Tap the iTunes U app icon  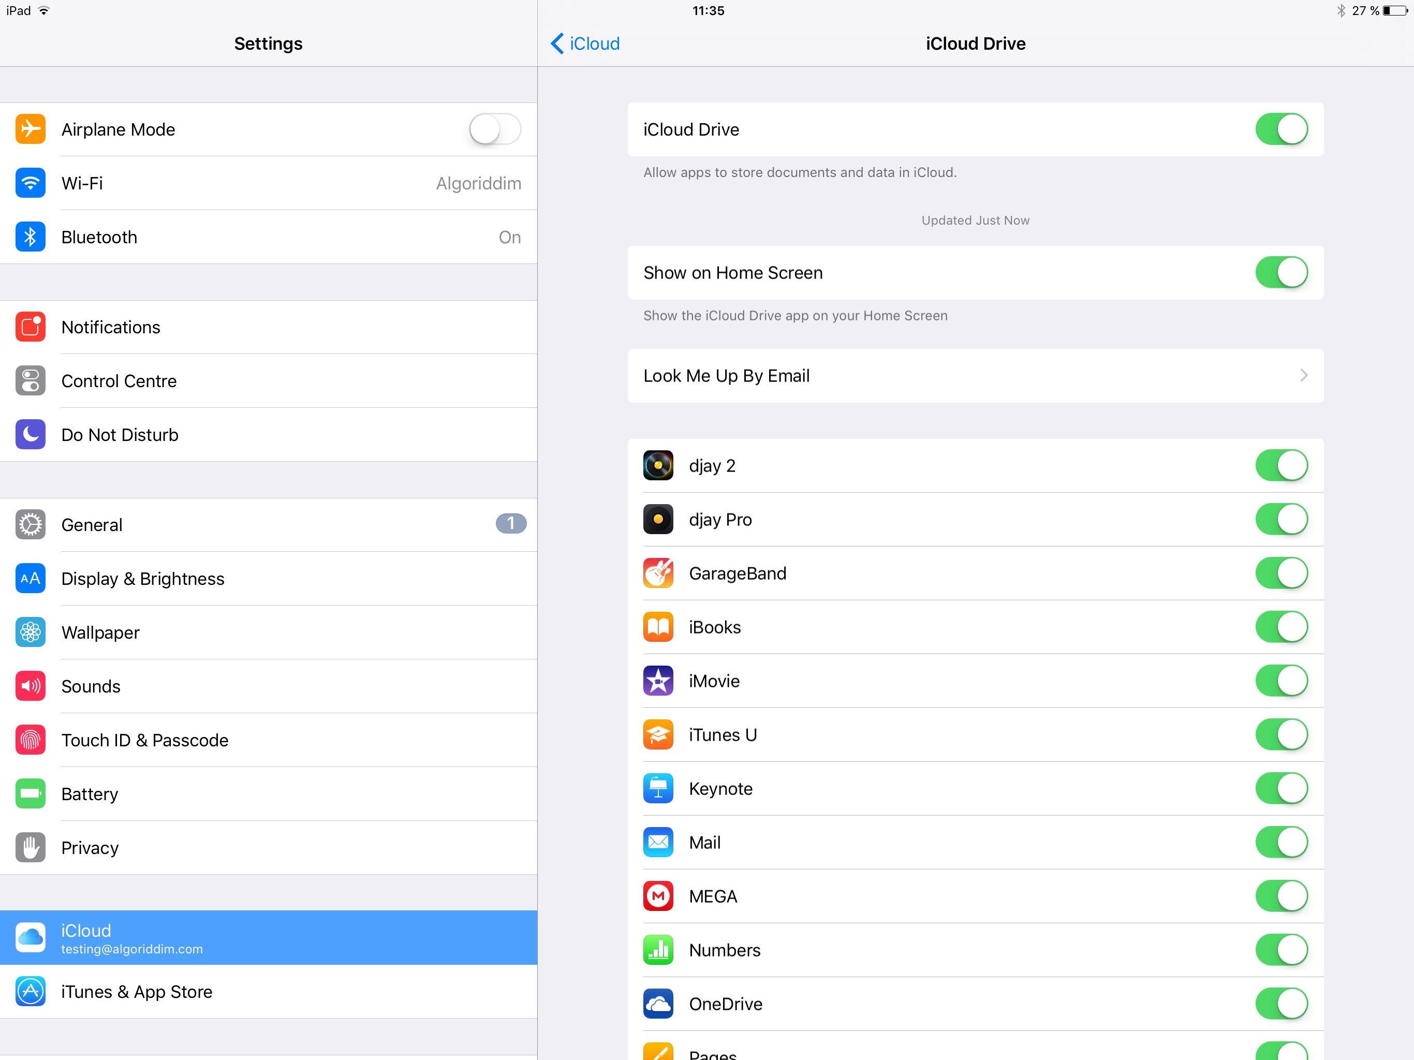(x=658, y=734)
